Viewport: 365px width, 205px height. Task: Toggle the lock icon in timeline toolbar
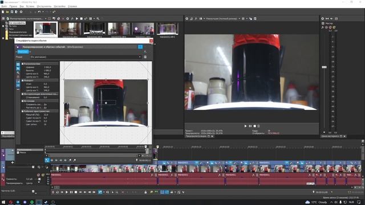point(146,192)
